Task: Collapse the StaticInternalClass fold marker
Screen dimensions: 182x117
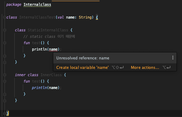Action: click(x=5, y=30)
